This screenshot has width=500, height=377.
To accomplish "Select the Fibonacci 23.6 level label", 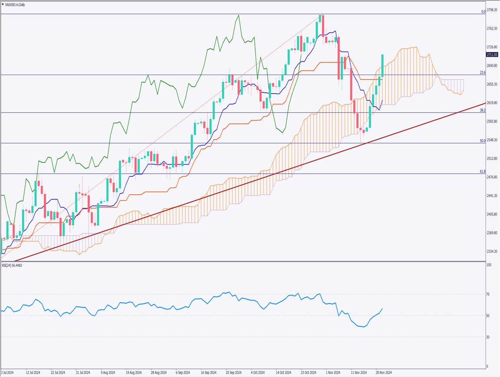I will click(483, 73).
